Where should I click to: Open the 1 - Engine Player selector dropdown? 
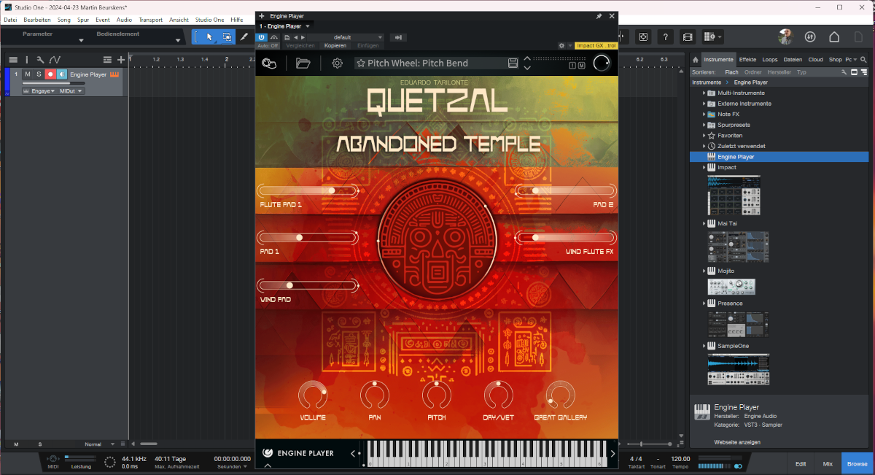click(284, 26)
